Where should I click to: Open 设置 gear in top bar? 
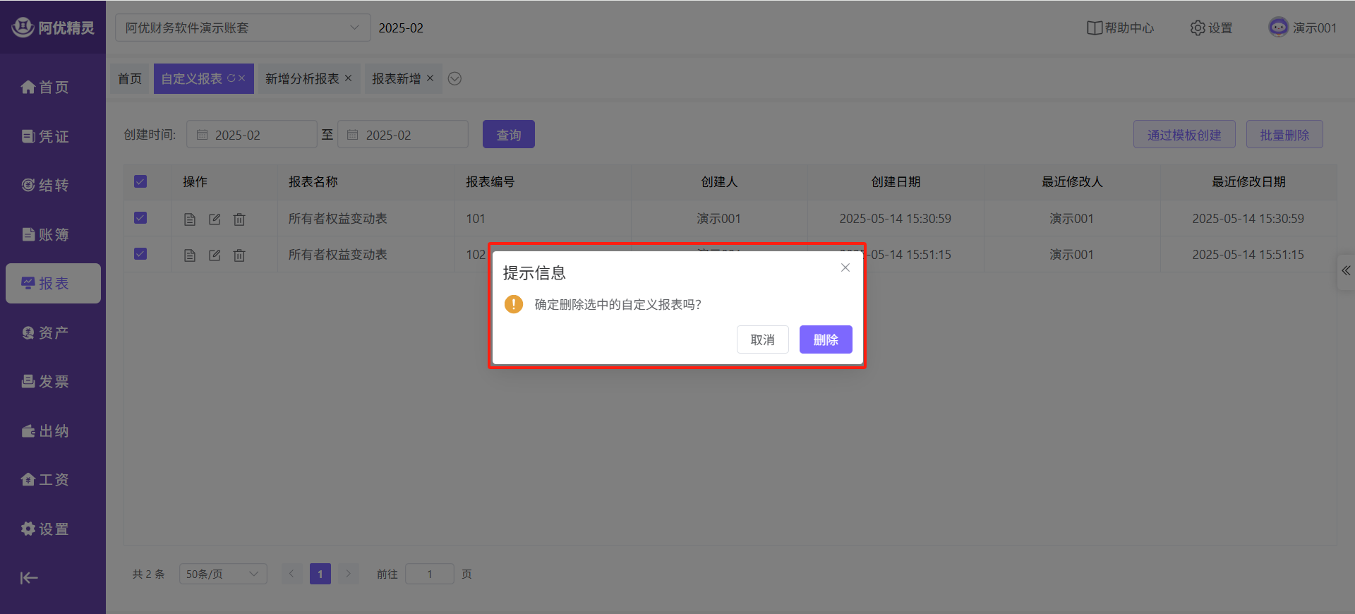(x=1211, y=28)
